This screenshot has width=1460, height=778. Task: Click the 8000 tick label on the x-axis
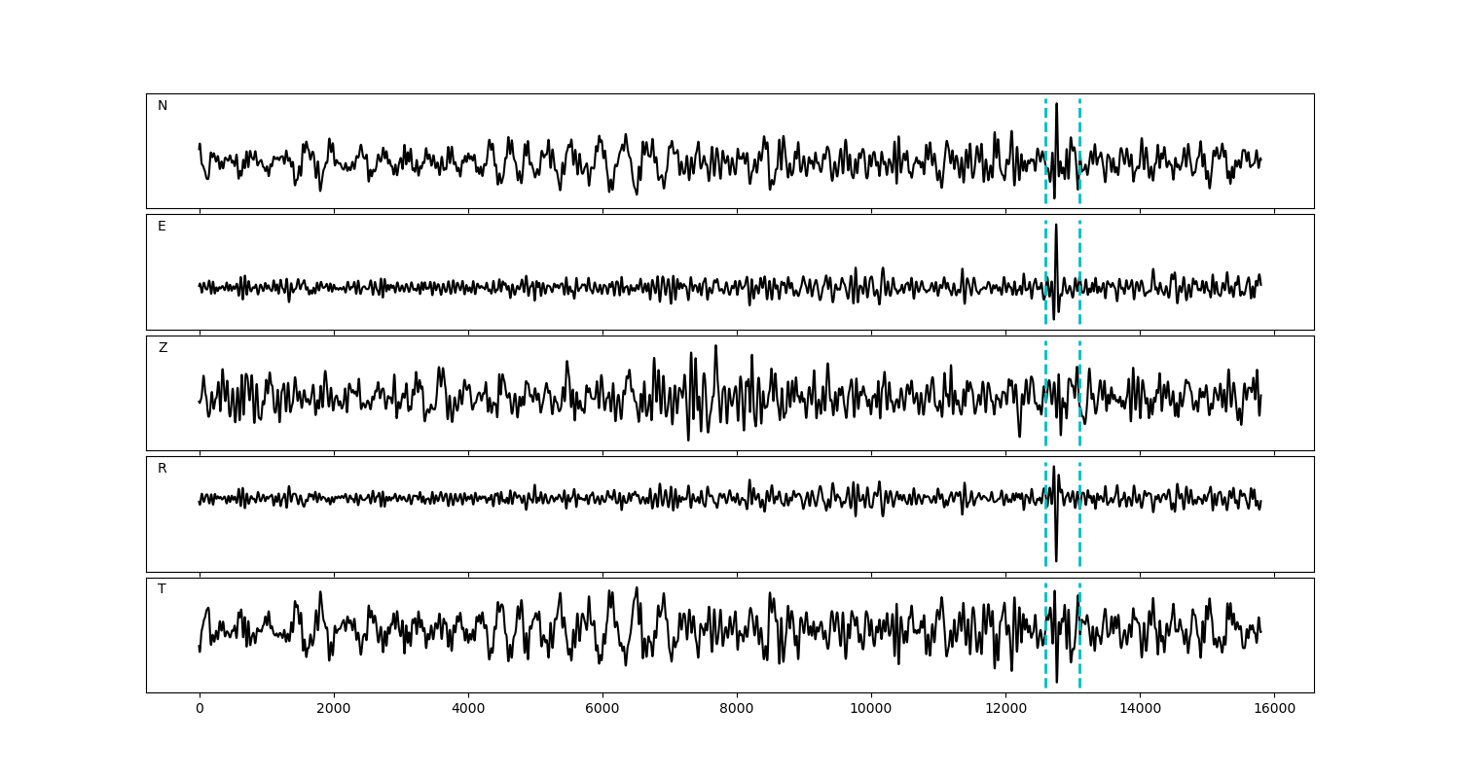(737, 709)
